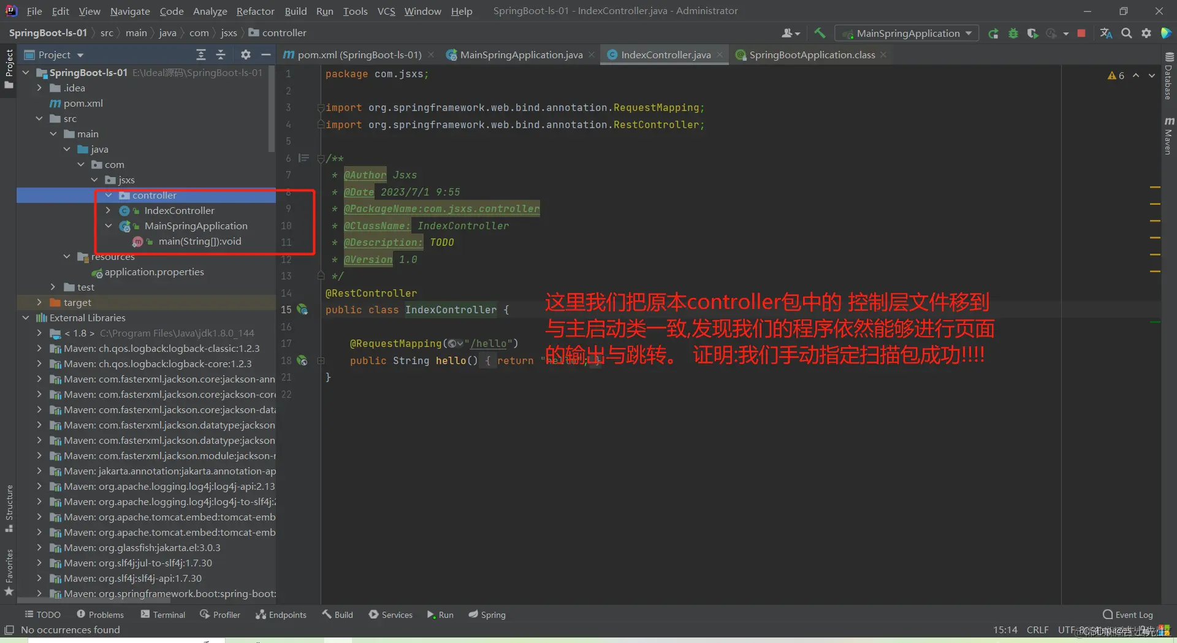
Task: Close the pom.xml editor tab
Action: pyautogui.click(x=431, y=55)
